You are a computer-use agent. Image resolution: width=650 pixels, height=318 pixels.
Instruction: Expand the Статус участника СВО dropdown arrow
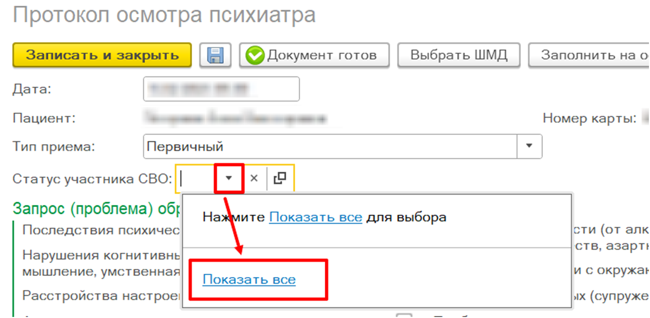[x=229, y=178]
